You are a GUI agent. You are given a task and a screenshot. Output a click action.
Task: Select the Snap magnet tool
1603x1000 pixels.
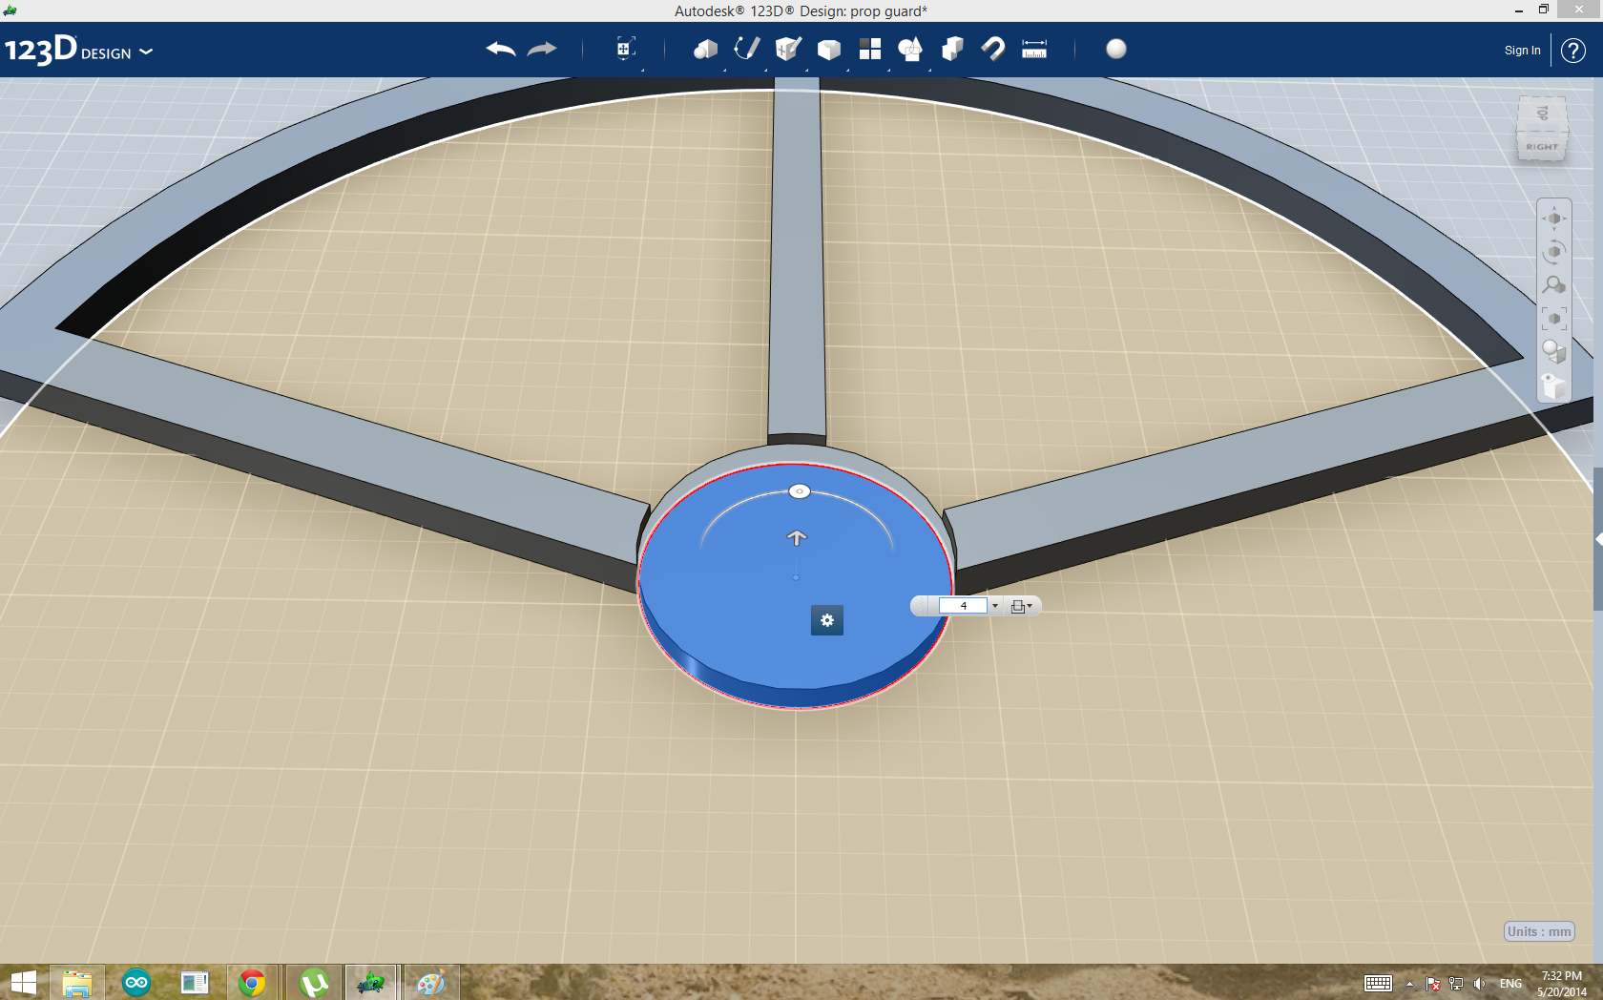pyautogui.click(x=993, y=50)
